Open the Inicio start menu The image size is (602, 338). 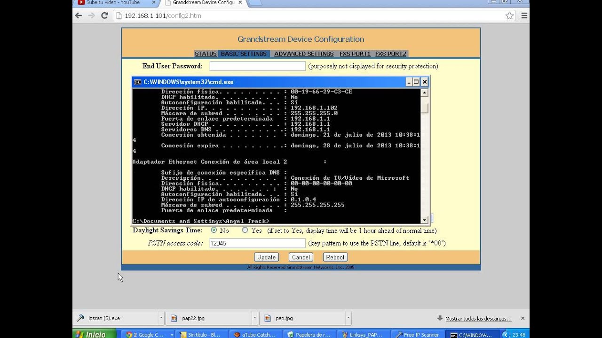(x=95, y=335)
